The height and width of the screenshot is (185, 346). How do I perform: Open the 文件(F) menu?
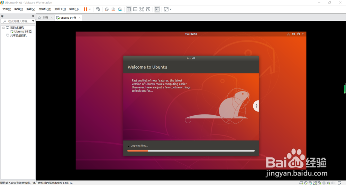7,9
